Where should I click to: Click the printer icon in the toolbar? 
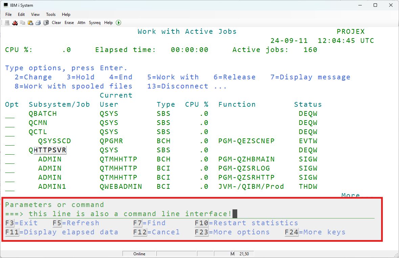click(38, 23)
